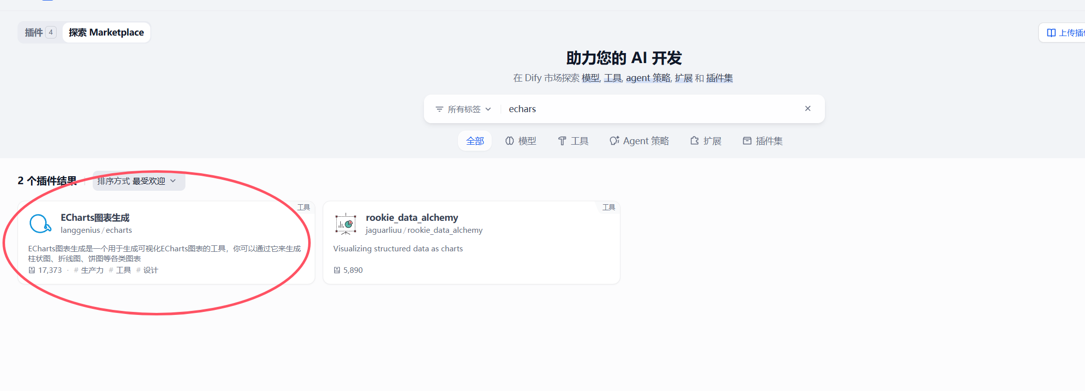This screenshot has height=391, width=1085.
Task: Click the 扩展 link in the subtitle
Action: click(x=684, y=78)
